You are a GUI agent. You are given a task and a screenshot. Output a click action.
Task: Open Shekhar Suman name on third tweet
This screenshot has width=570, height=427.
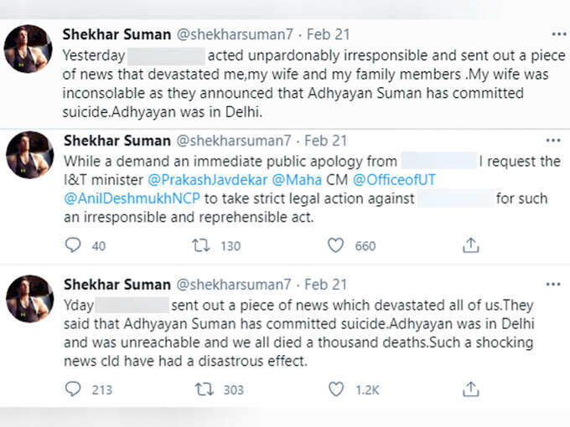click(x=117, y=285)
